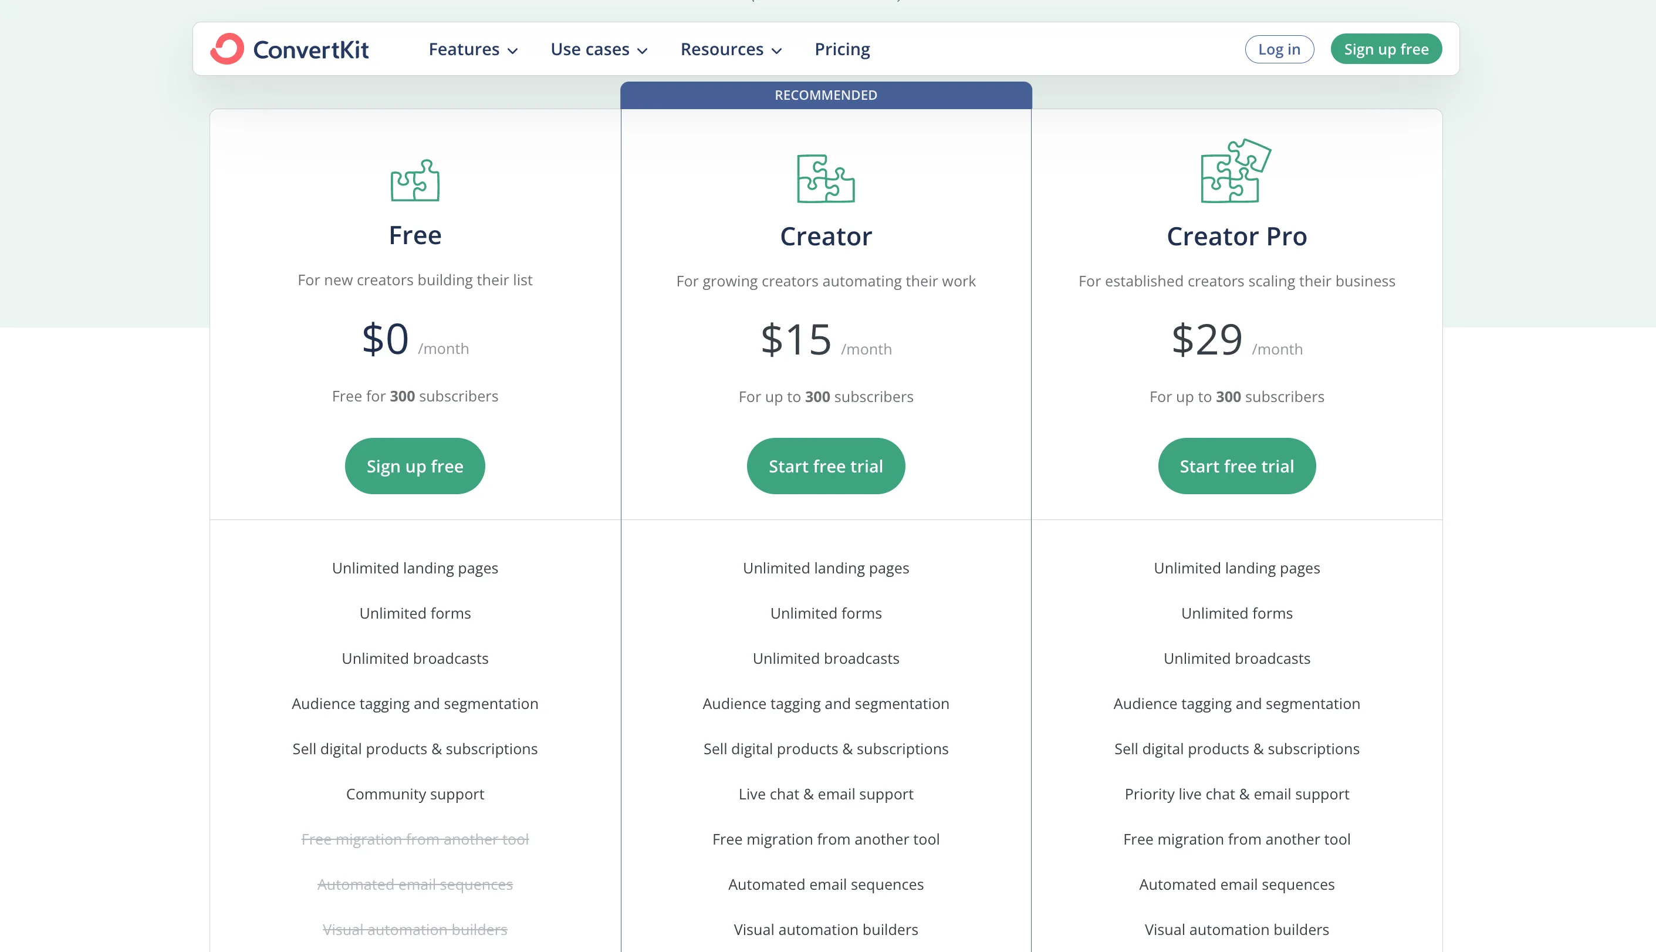Click Creator's 'Visual automation builders'
1656x952 pixels.
click(826, 930)
